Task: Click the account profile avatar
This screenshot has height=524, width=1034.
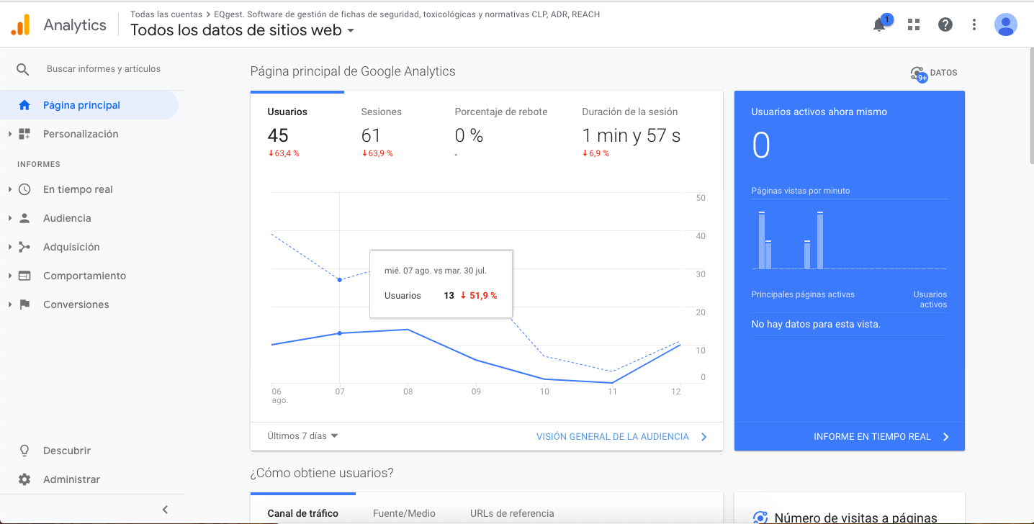Action: (1005, 24)
